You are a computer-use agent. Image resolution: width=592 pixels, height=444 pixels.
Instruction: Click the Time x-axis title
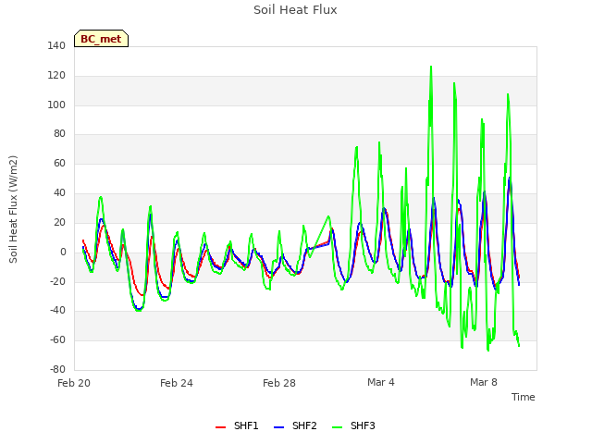click(524, 397)
